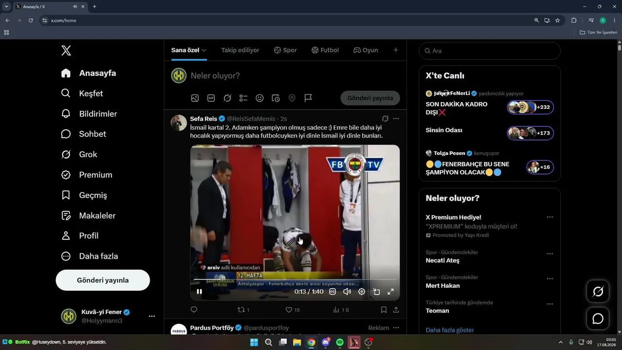Open account menu dots beside Kuvâ-yi Fener

(x=152, y=316)
